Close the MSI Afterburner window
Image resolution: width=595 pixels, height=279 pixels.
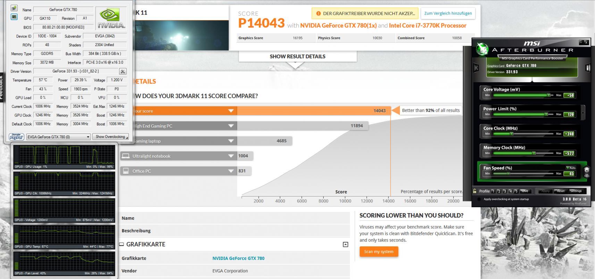tap(586, 42)
